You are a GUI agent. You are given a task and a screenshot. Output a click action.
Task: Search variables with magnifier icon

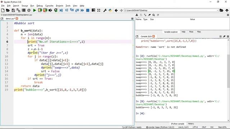153,15
